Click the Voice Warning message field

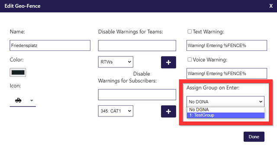[x=227, y=74]
